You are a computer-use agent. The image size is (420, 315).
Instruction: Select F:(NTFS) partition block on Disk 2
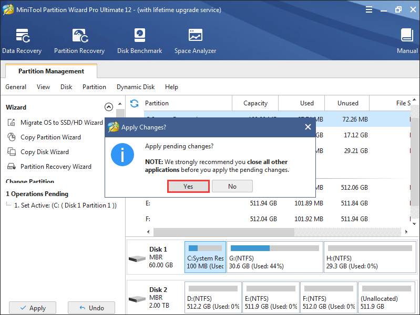coord(329,297)
